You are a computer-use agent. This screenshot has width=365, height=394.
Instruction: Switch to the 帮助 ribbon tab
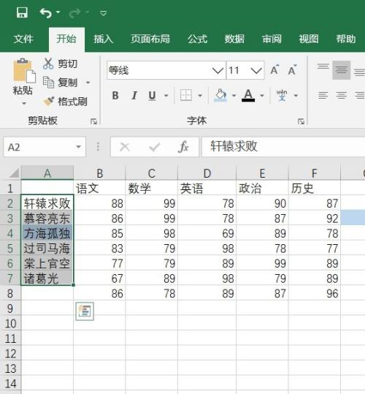[x=346, y=39]
